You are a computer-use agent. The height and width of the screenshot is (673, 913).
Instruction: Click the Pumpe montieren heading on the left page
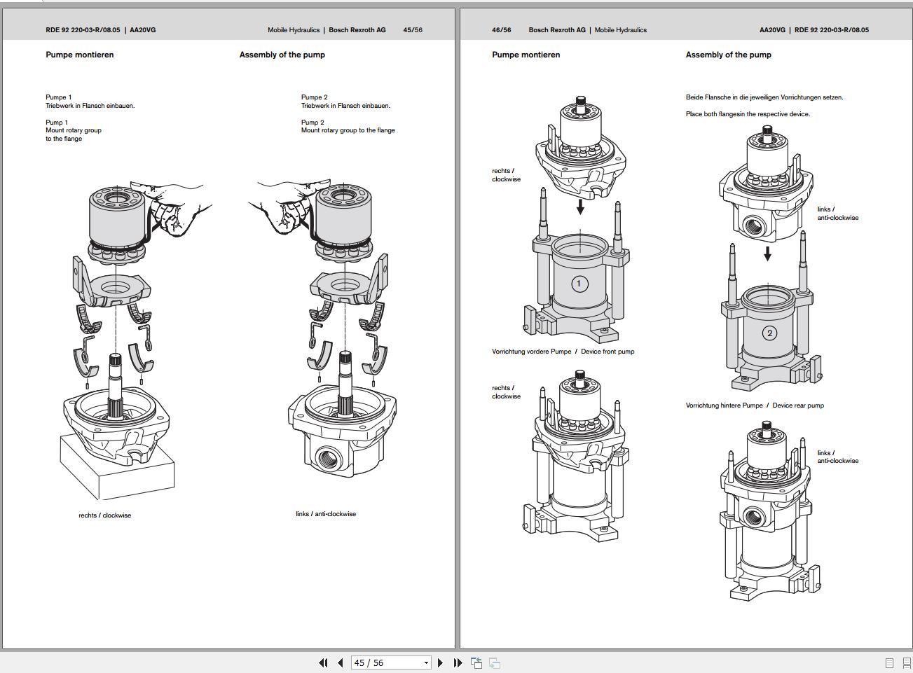click(x=79, y=54)
